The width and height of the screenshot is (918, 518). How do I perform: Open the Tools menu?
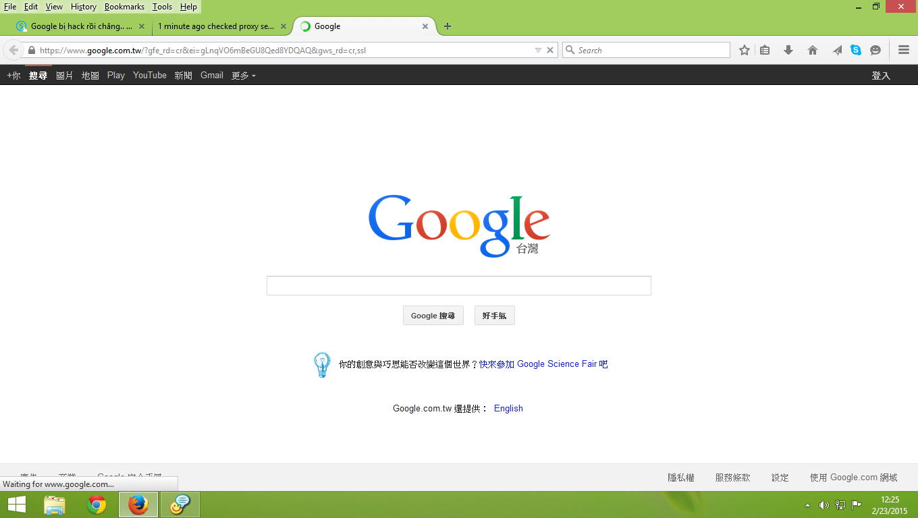pyautogui.click(x=162, y=7)
